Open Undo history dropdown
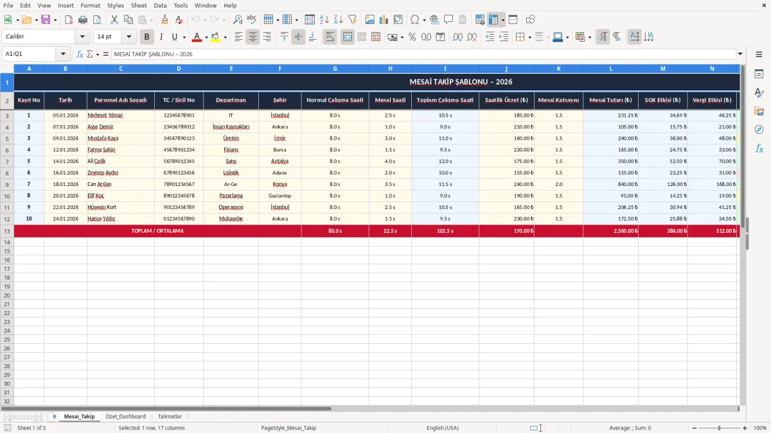771x433 pixels. pyautogui.click(x=206, y=20)
